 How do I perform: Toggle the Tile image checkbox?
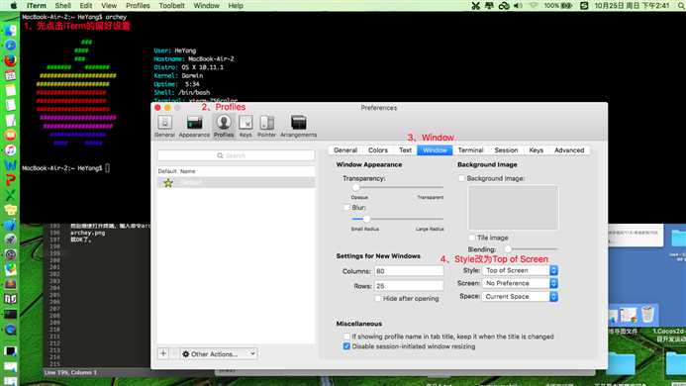pos(471,238)
